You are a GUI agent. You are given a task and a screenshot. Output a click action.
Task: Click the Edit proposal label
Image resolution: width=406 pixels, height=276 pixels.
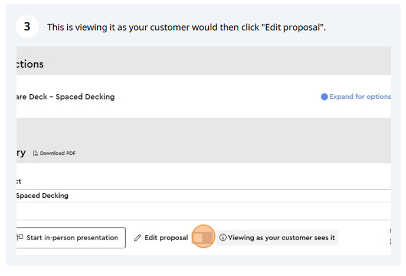[x=166, y=238]
